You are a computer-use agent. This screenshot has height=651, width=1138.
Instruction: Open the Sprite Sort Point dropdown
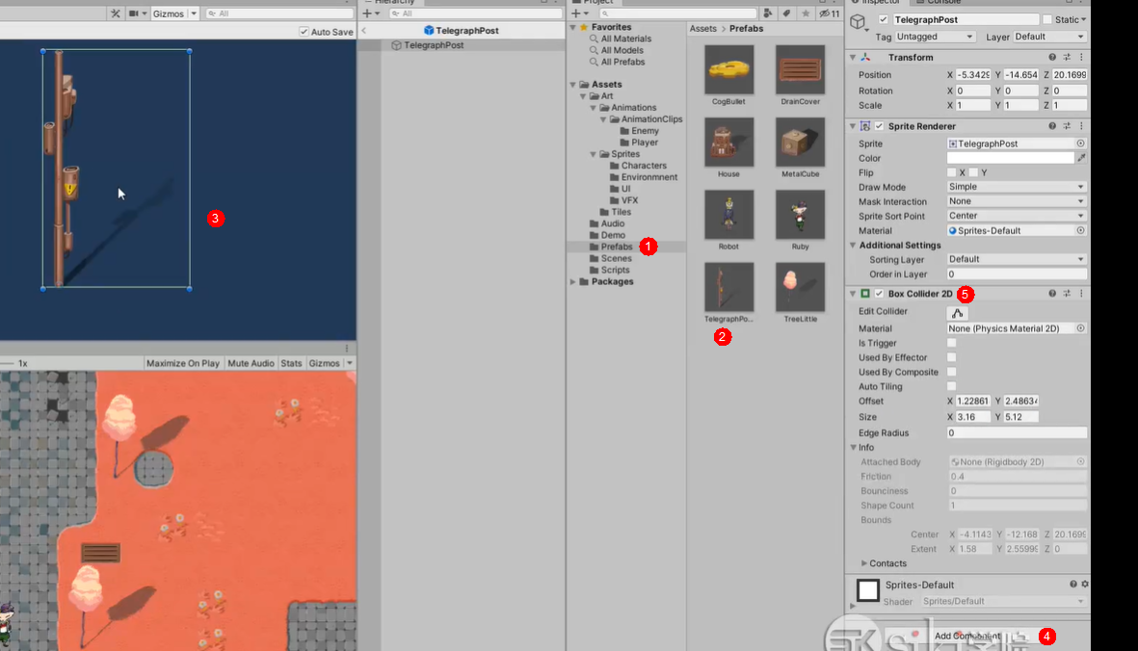tap(1016, 216)
